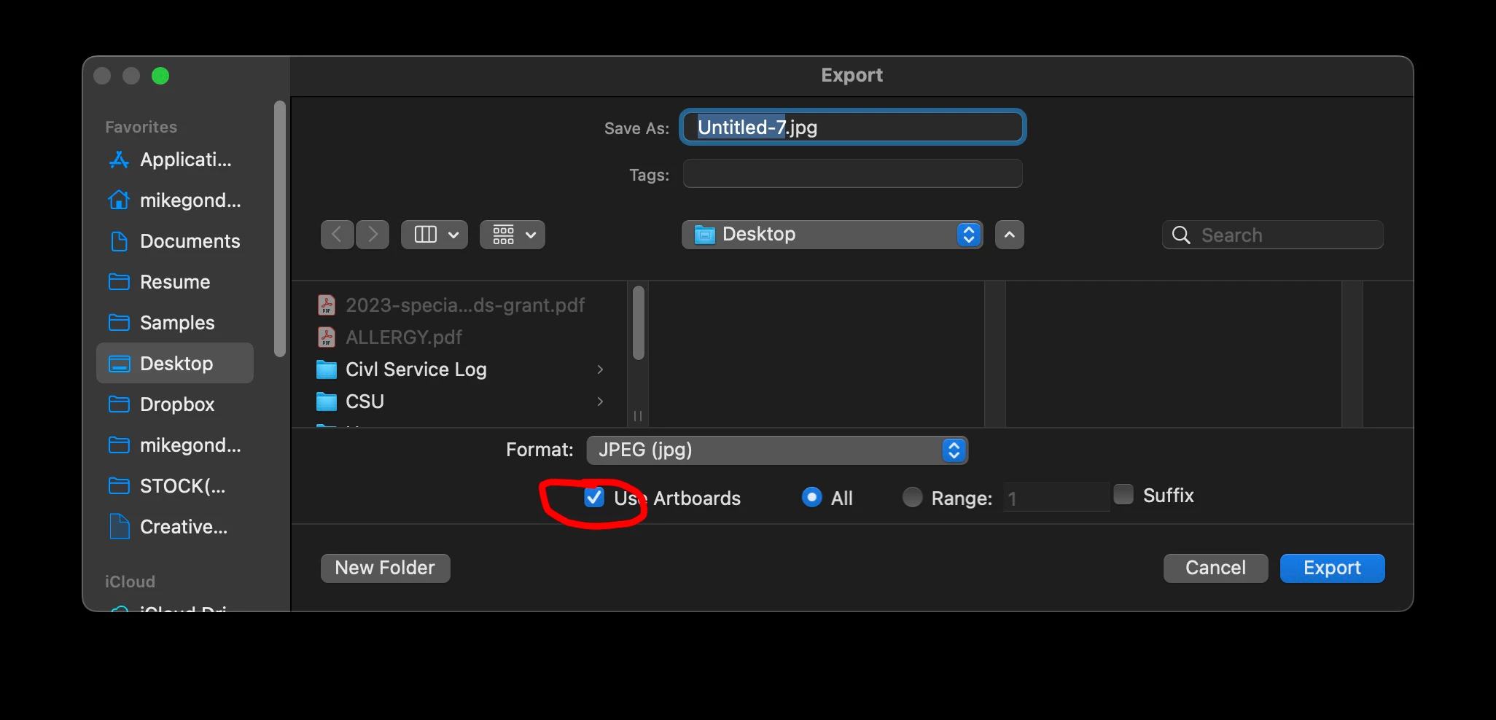Click the Cancel button

[x=1215, y=568]
